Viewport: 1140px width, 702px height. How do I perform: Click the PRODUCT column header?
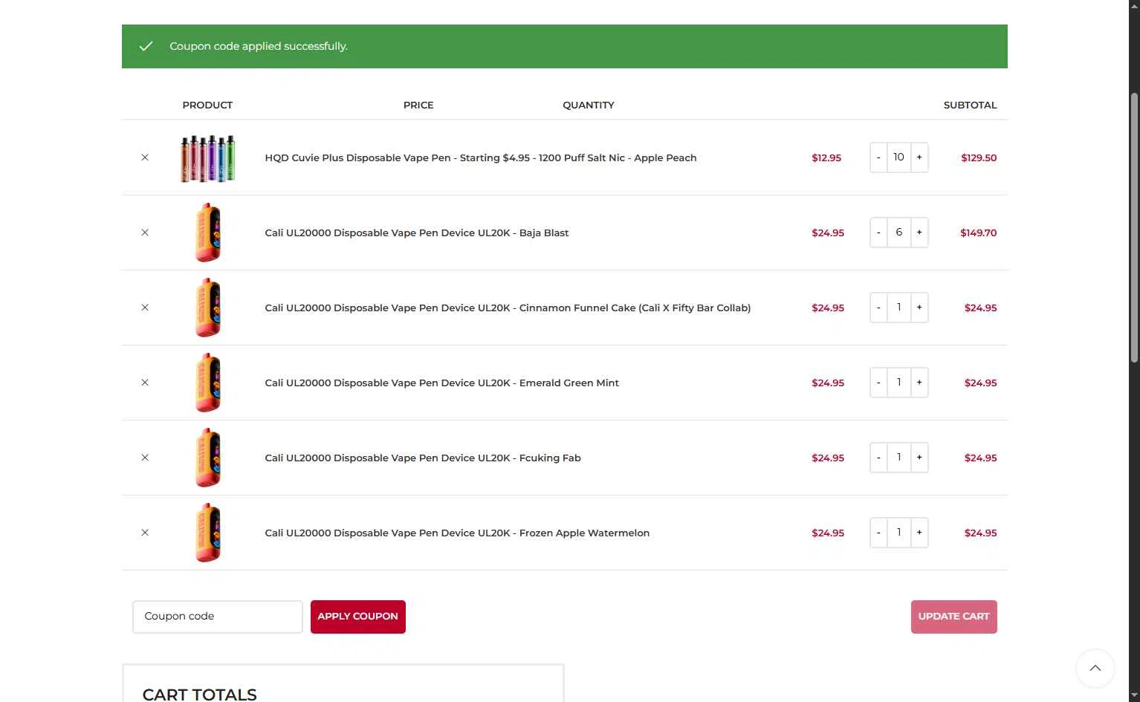tap(207, 105)
